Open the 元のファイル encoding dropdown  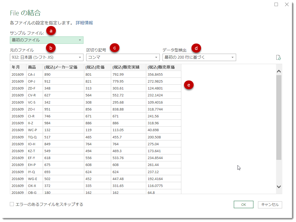[x=47, y=57]
